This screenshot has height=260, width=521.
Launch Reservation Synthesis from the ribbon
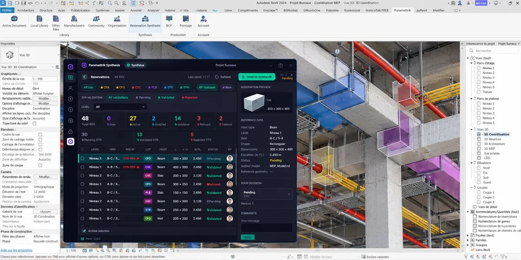(145, 22)
